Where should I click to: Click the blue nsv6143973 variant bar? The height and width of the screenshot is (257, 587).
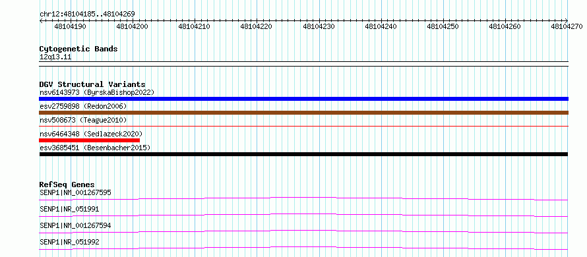303,99
